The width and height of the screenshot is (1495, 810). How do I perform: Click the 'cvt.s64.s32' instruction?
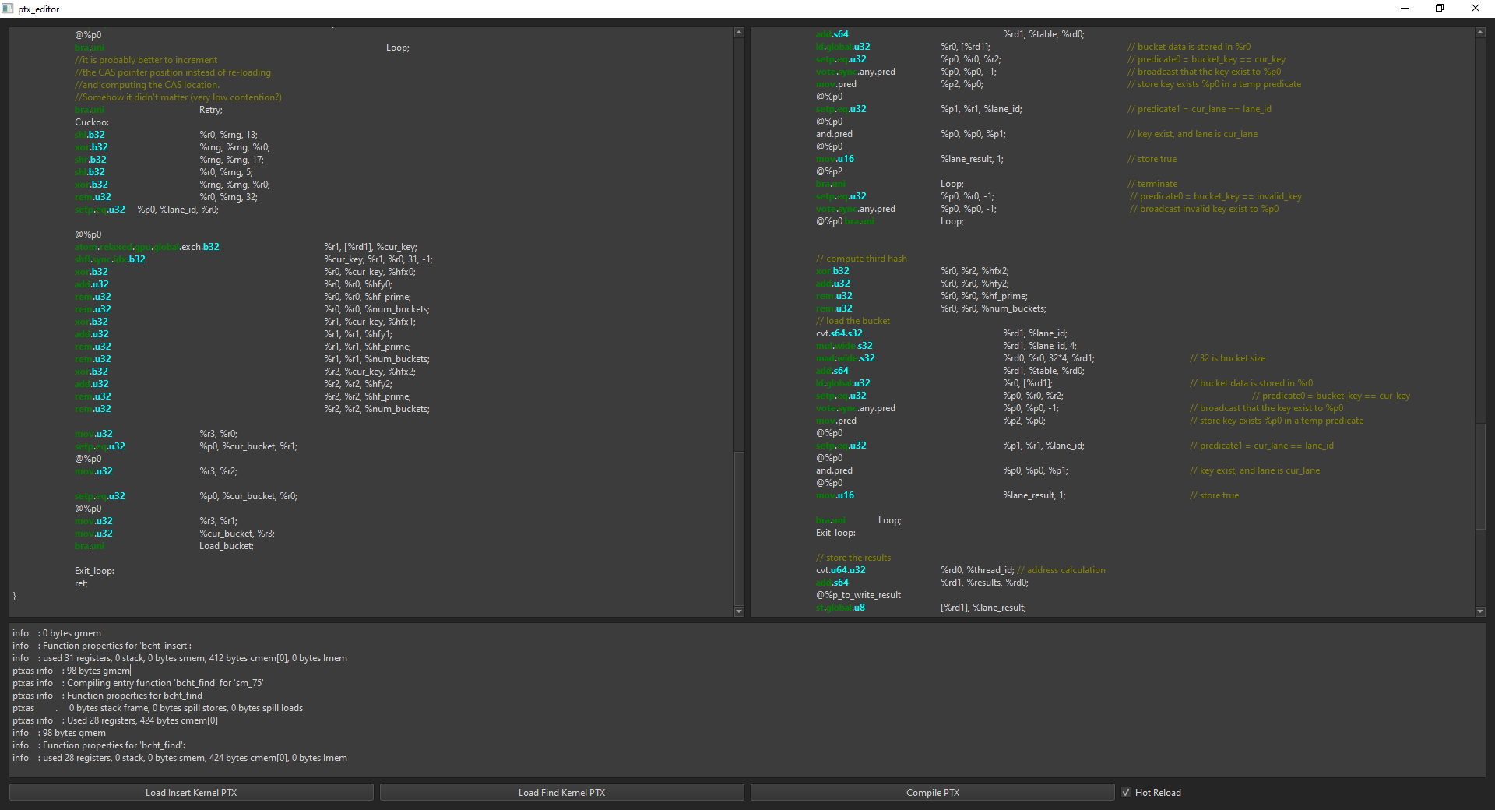pyautogui.click(x=839, y=333)
